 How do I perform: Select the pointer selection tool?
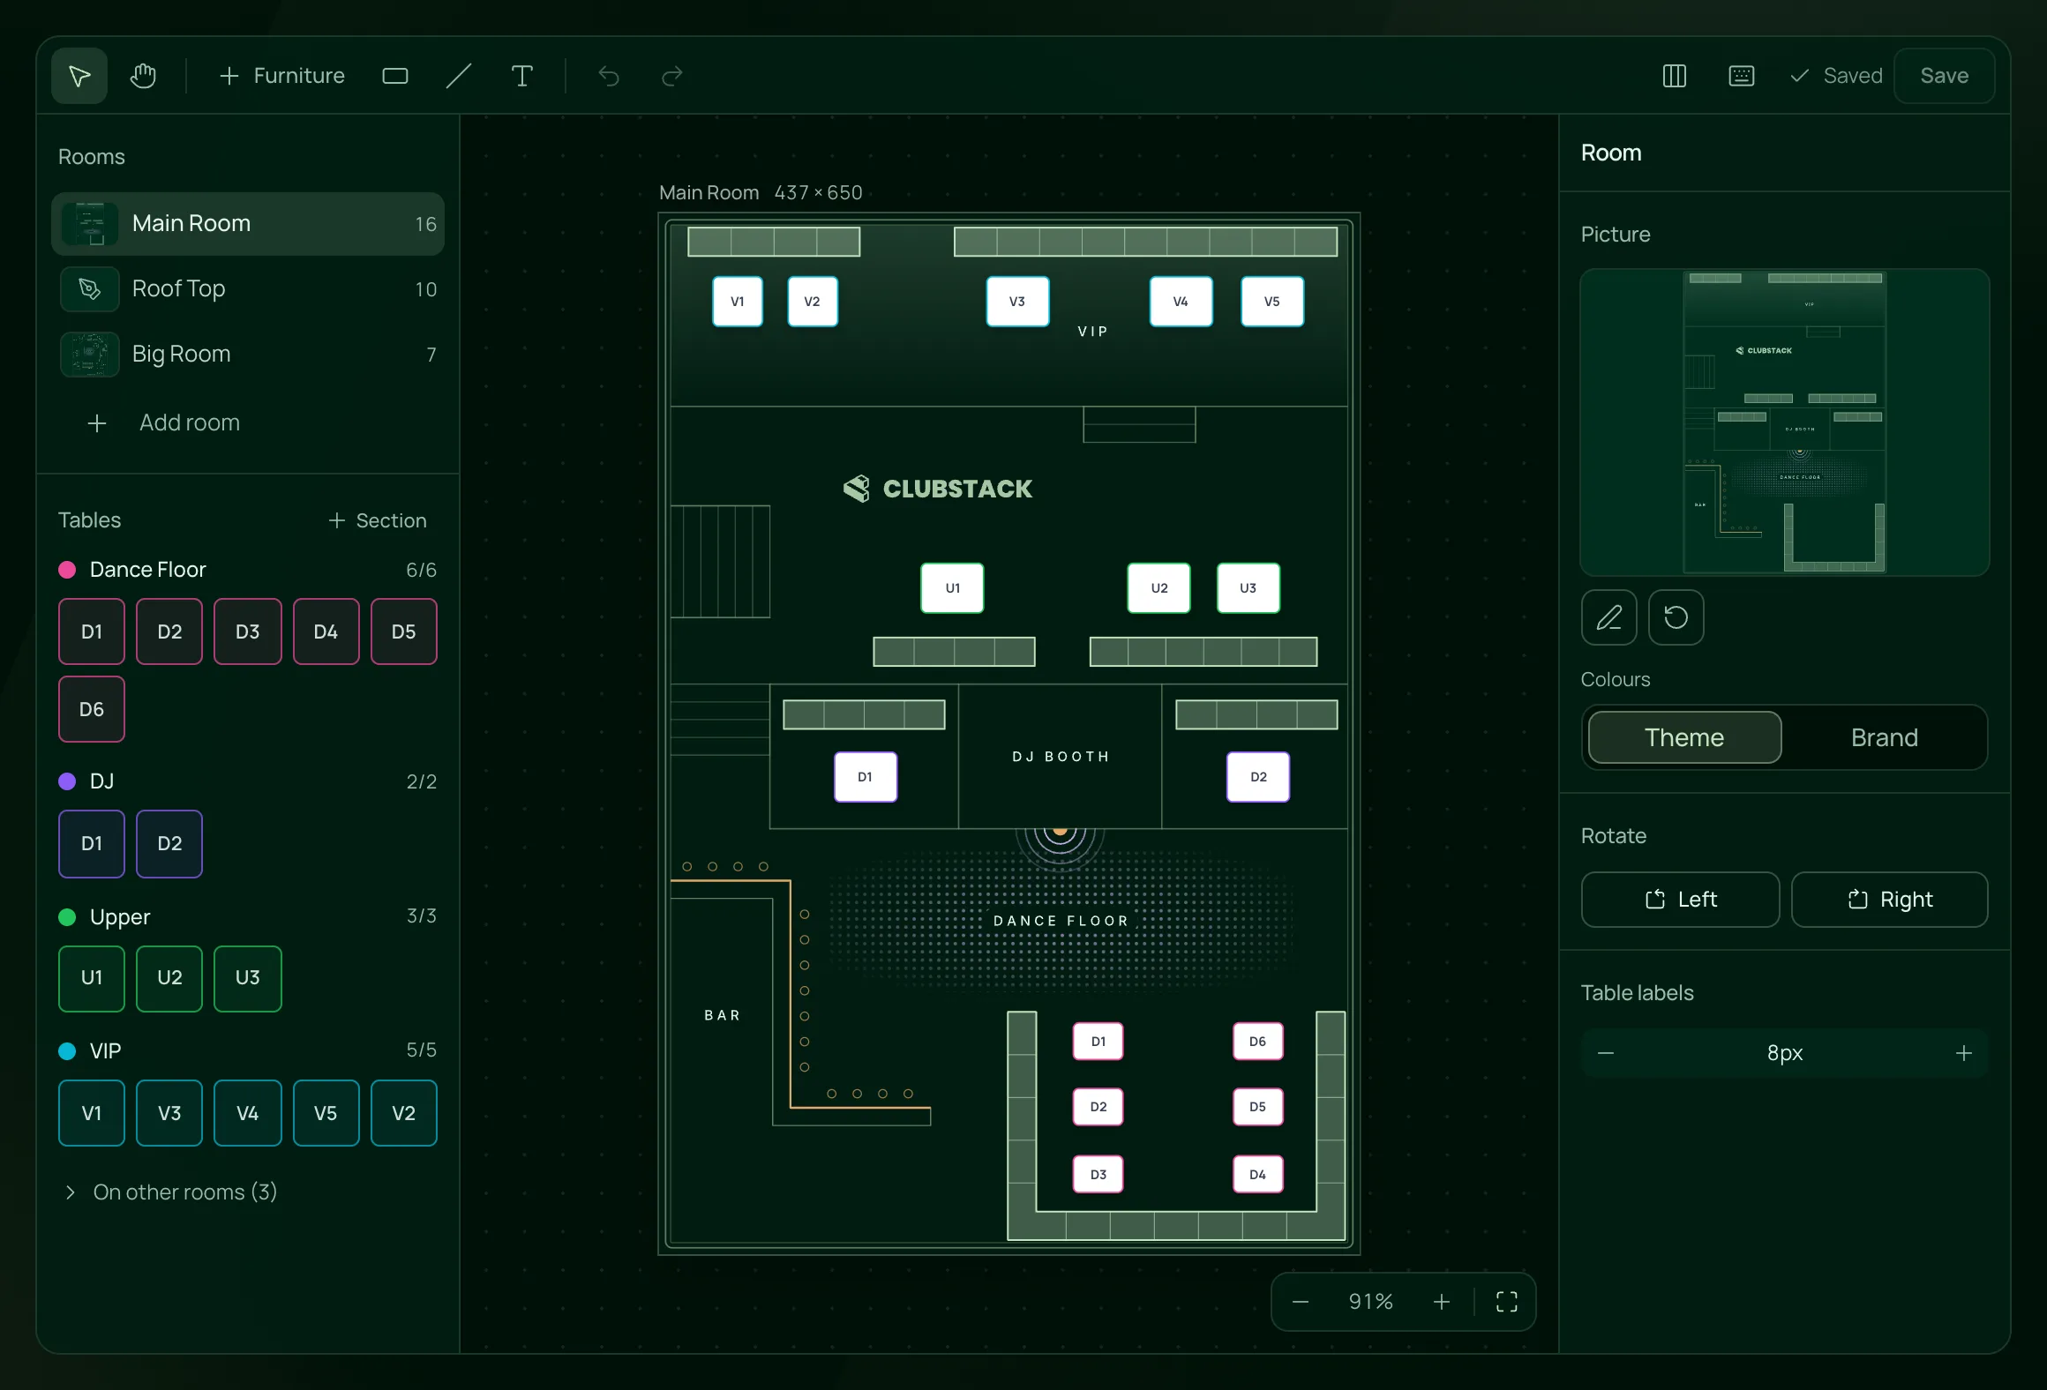point(79,76)
